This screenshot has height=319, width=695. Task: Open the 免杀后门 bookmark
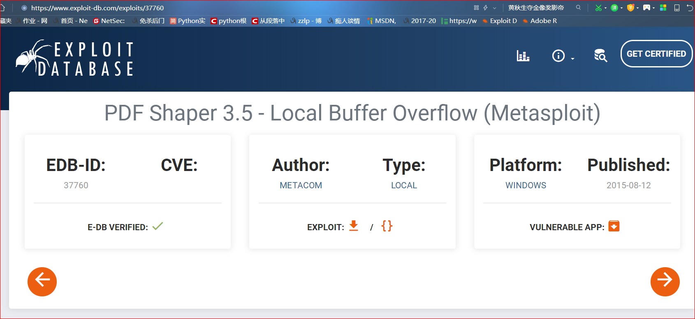coord(148,21)
